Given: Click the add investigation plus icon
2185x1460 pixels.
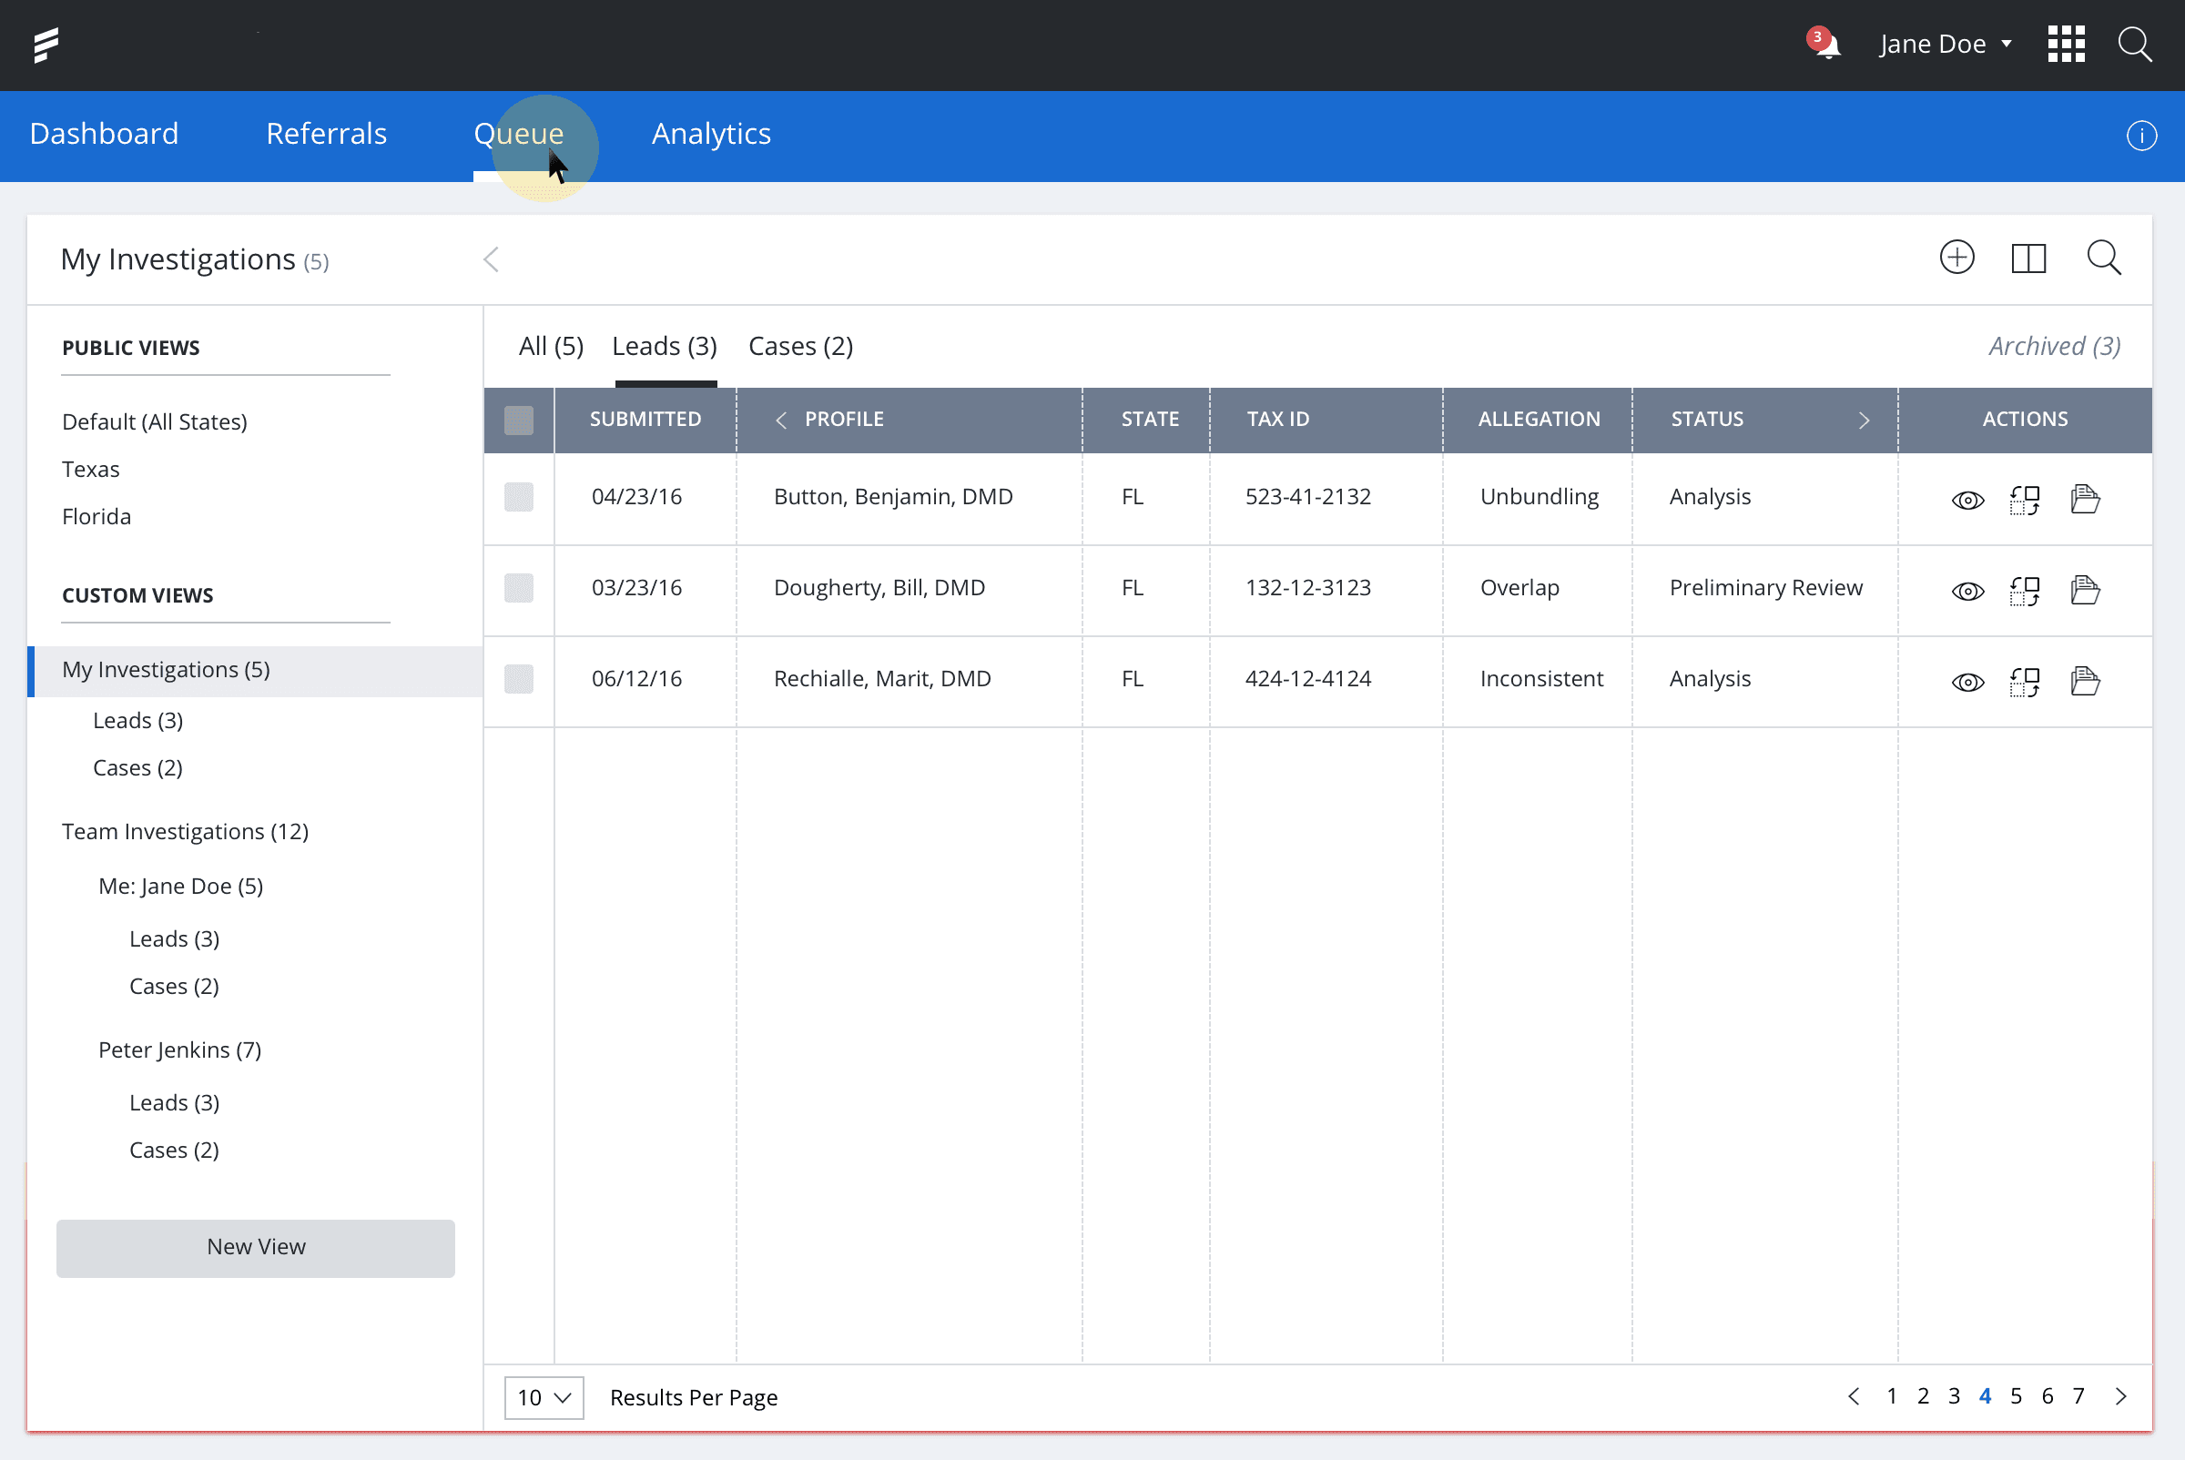Looking at the screenshot, I should (1956, 258).
